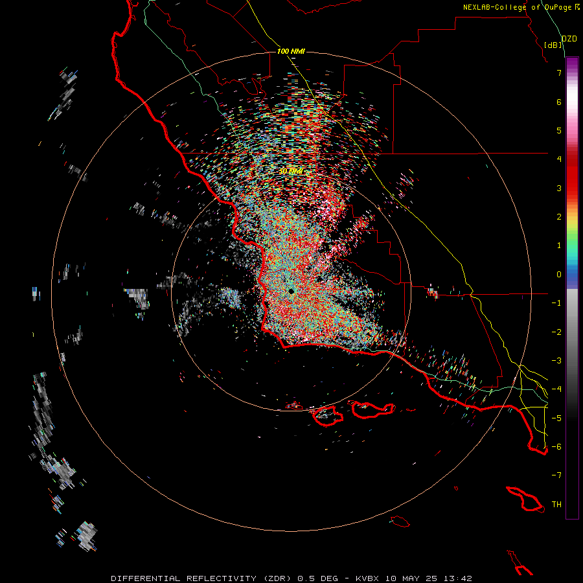Image resolution: width=583 pixels, height=583 pixels.
Task: Click the [dB] units label
Action: pyautogui.click(x=553, y=45)
